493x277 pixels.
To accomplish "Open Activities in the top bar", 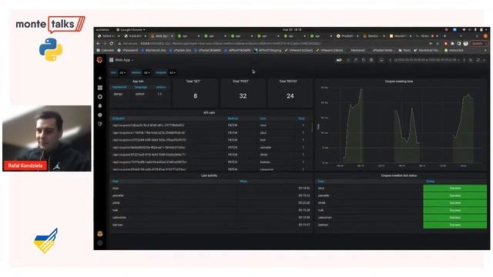I will 102,30.
